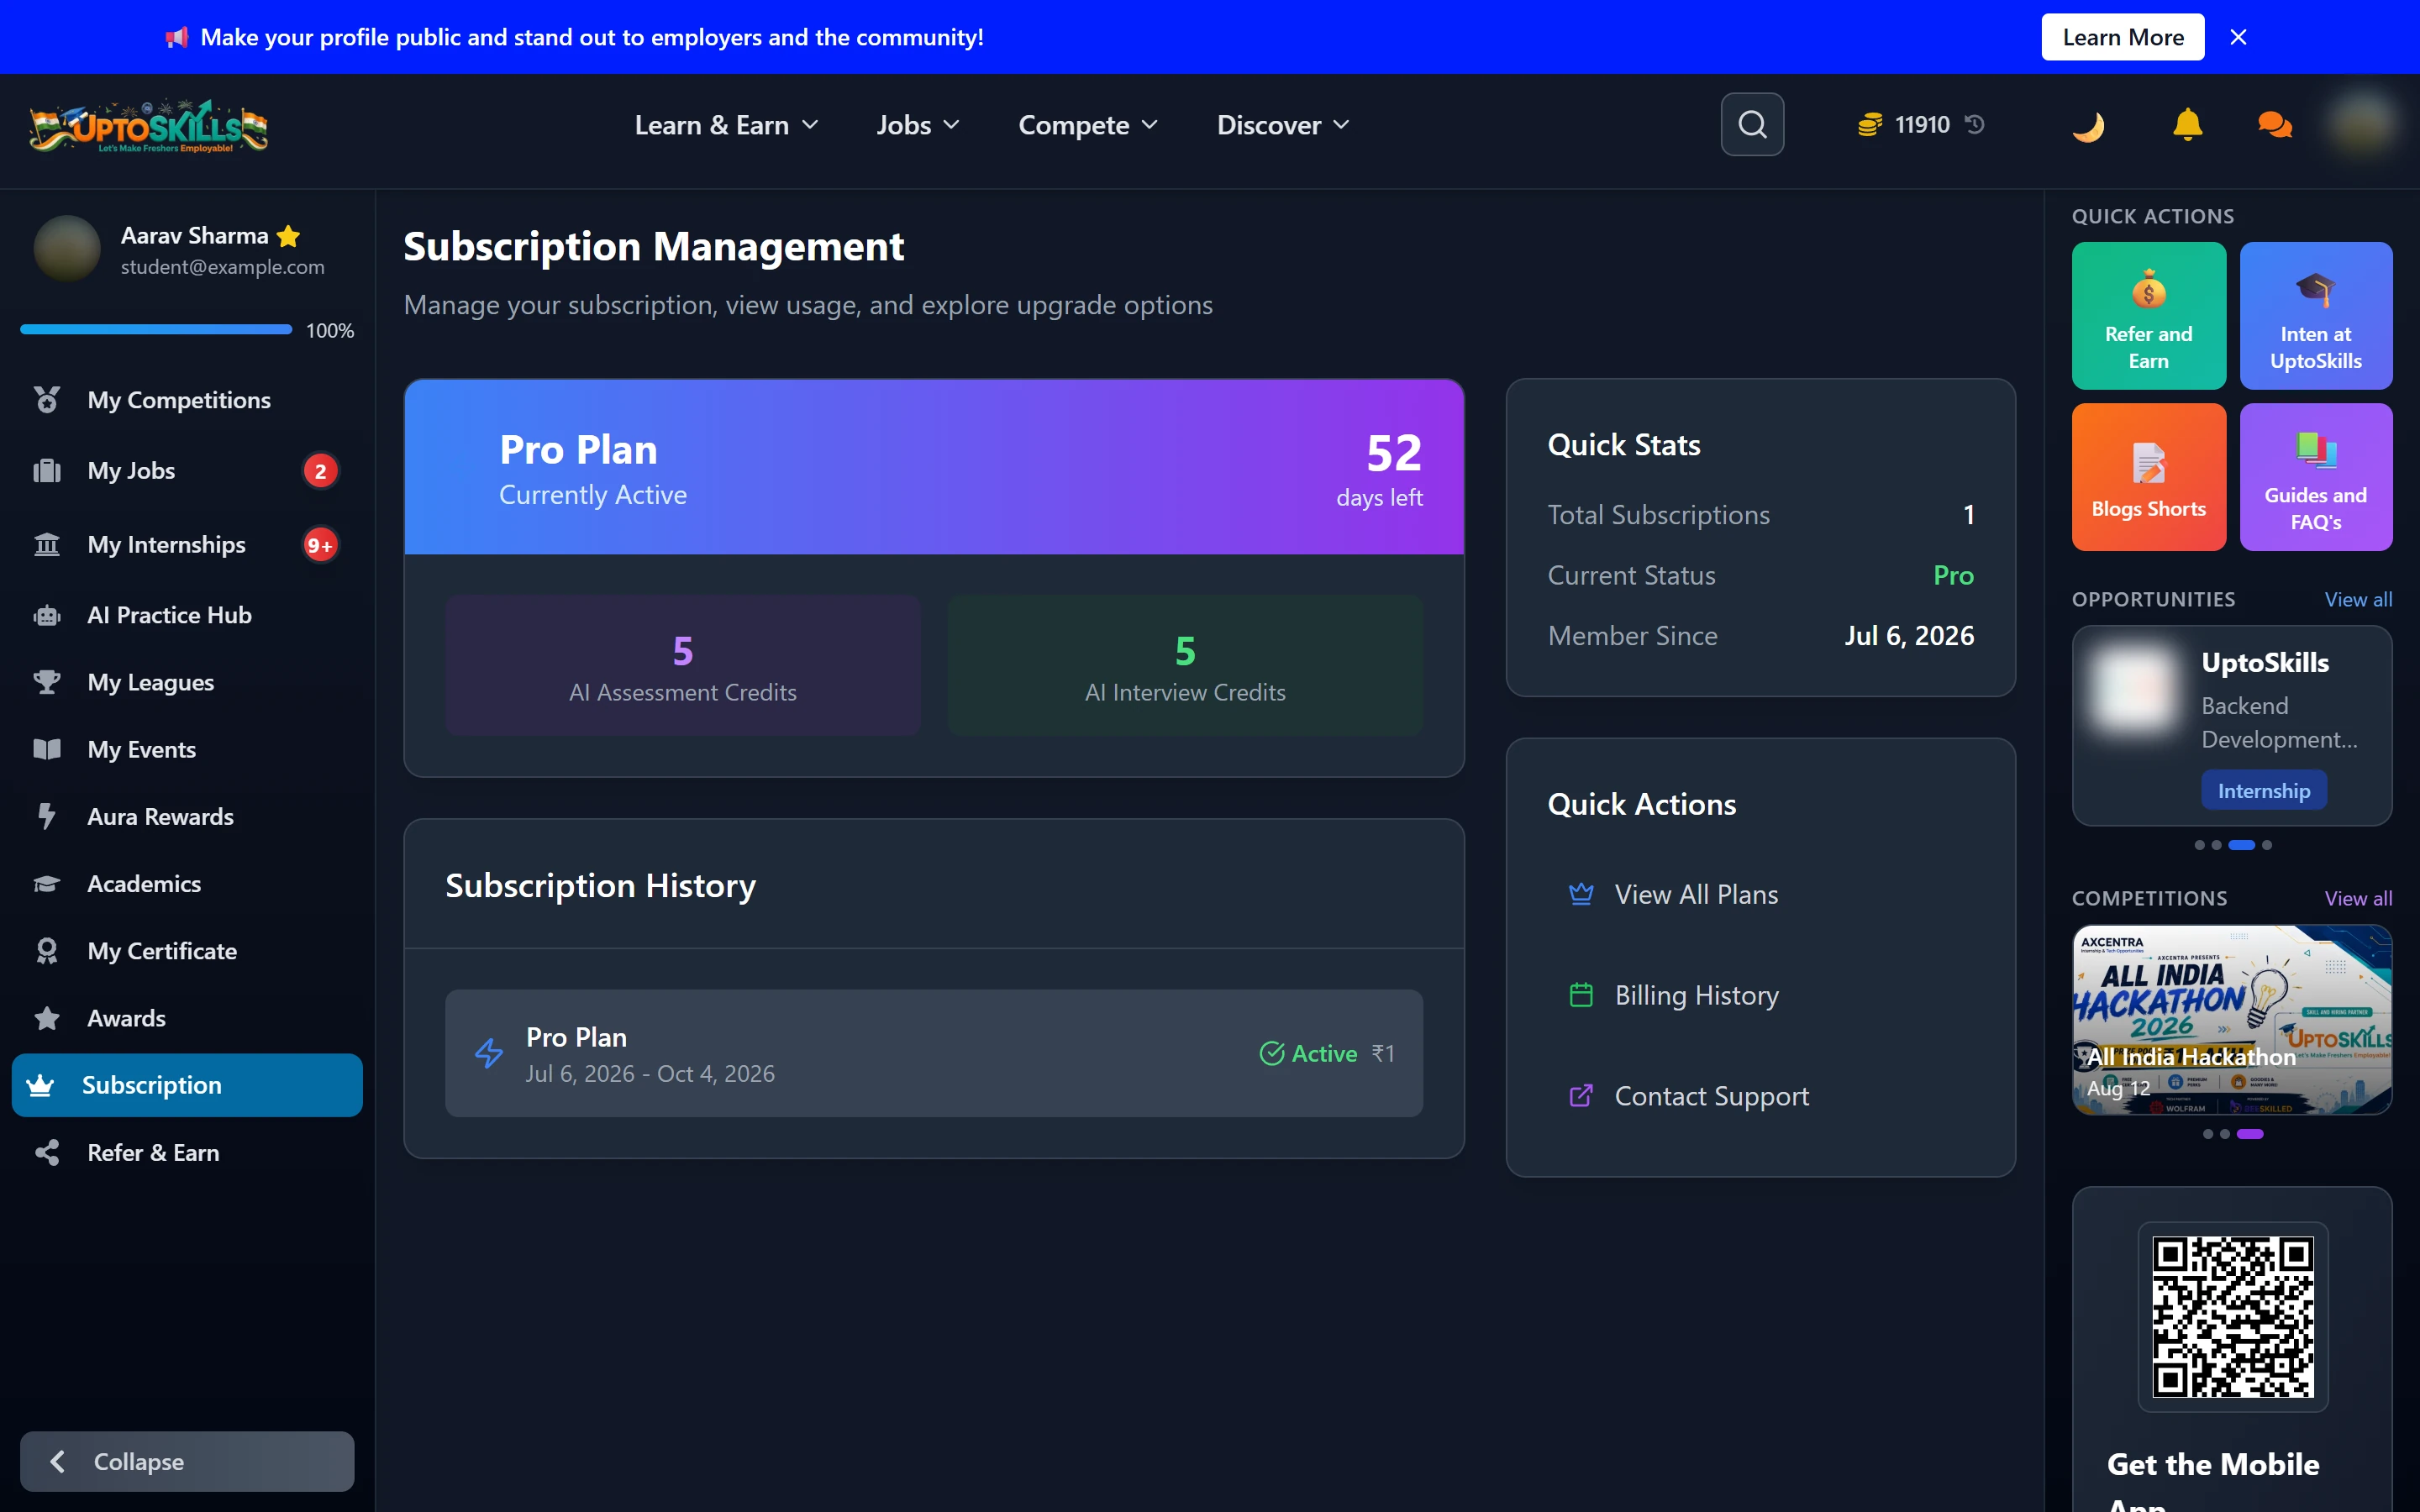Select the active opportunities carousel dot
This screenshot has height=1512, width=2420.
tap(2241, 845)
